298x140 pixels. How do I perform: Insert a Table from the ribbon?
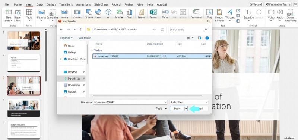click(29, 15)
